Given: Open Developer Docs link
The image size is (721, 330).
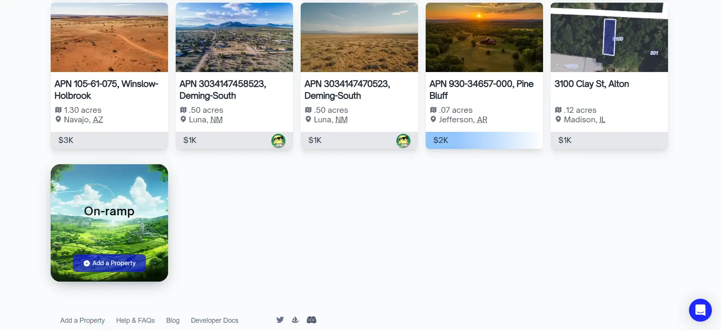Looking at the screenshot, I should tap(215, 320).
